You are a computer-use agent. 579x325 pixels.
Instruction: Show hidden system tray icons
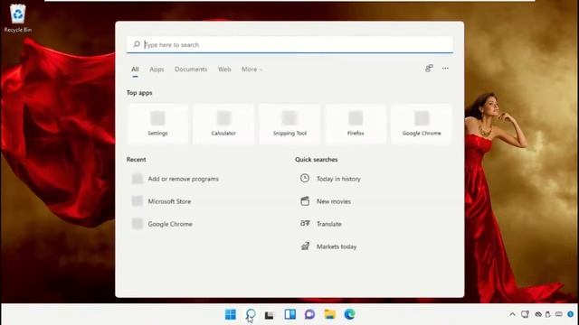512,314
